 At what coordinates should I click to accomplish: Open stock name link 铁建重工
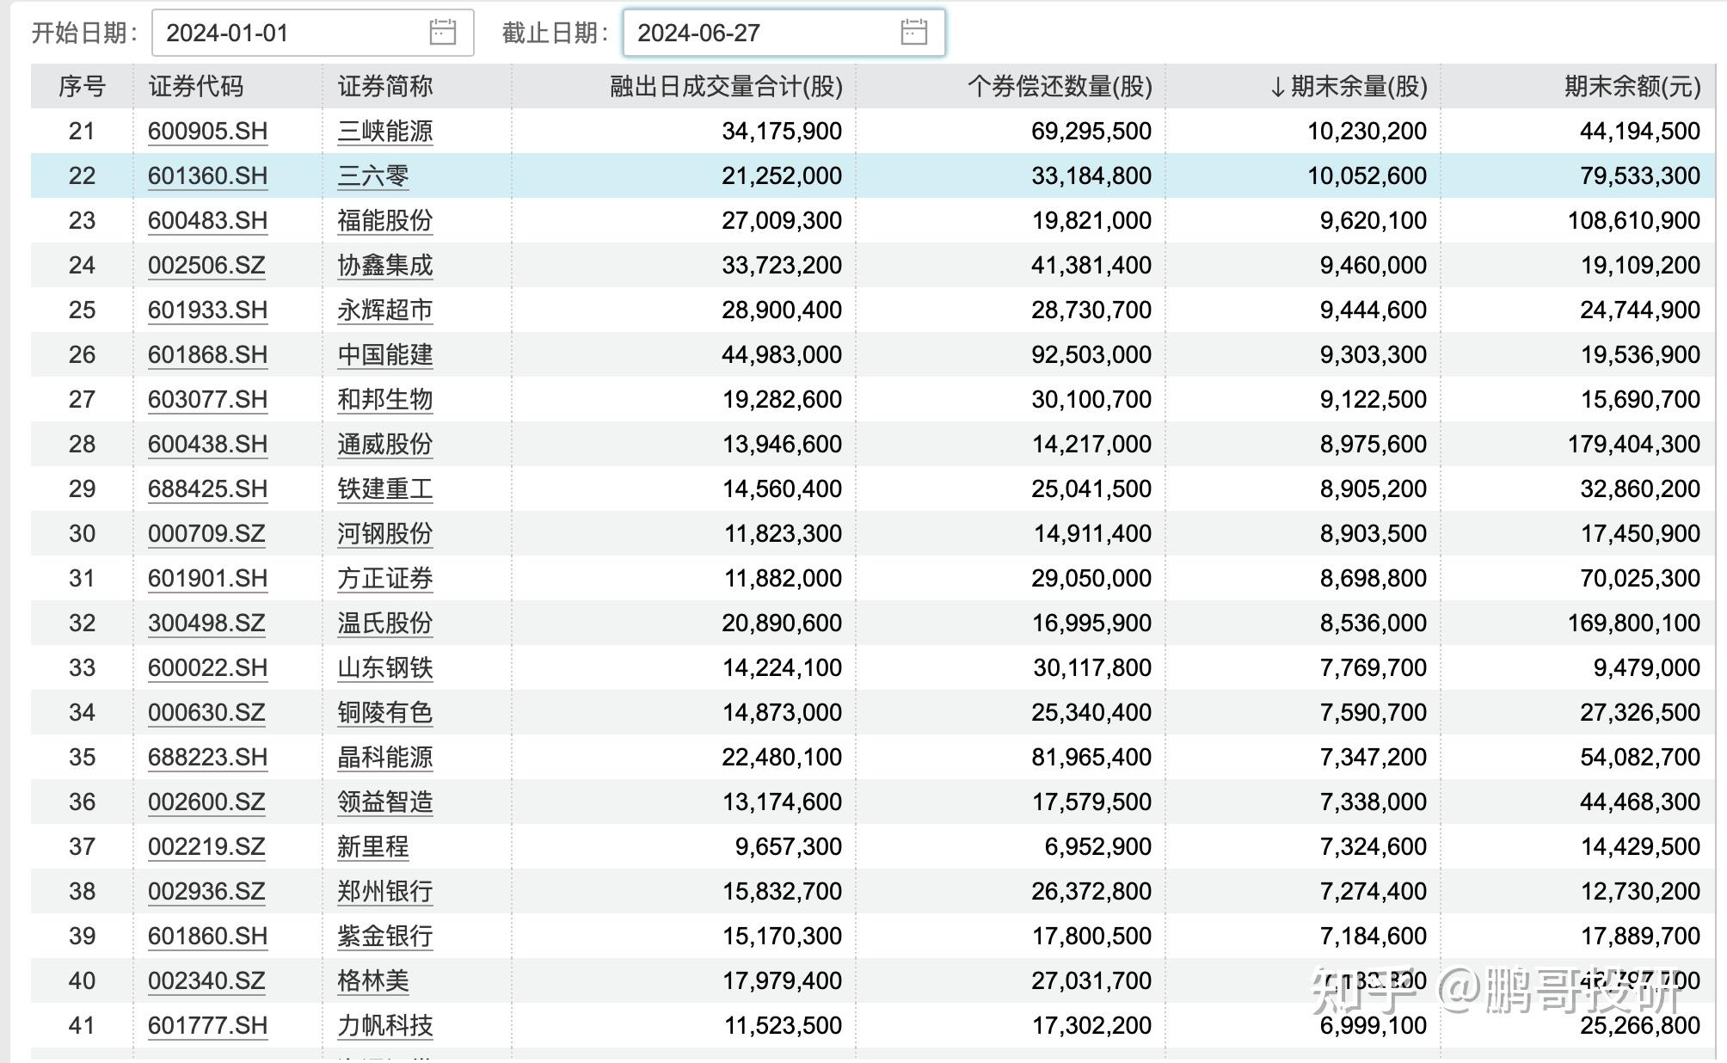pyautogui.click(x=385, y=488)
